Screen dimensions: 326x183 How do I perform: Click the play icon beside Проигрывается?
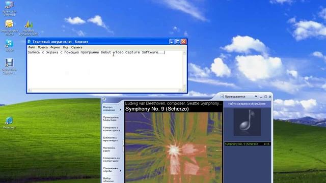222,96
